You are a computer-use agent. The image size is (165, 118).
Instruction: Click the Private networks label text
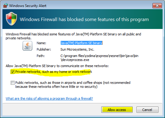[54, 72]
